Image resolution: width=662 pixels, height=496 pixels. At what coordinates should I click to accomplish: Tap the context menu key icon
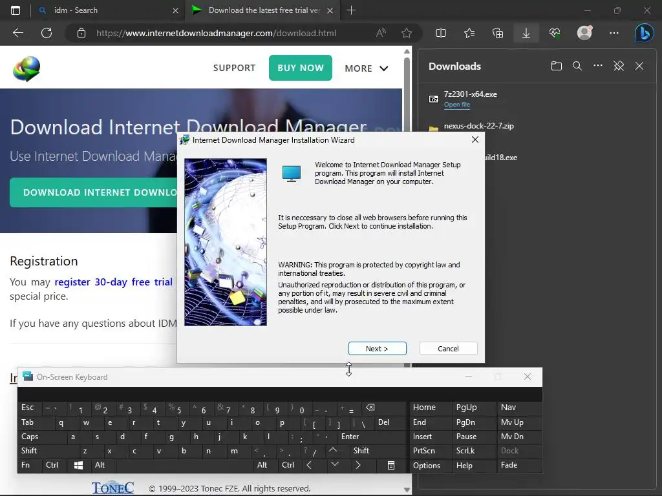(x=391, y=465)
